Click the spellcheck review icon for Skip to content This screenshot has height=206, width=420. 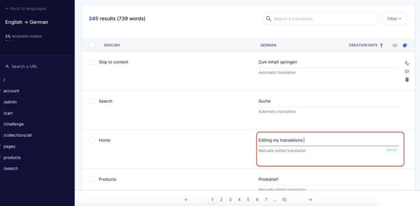tap(407, 63)
